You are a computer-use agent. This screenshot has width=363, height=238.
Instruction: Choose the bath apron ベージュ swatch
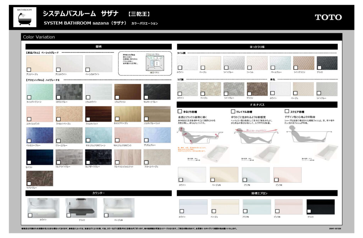click(225, 207)
